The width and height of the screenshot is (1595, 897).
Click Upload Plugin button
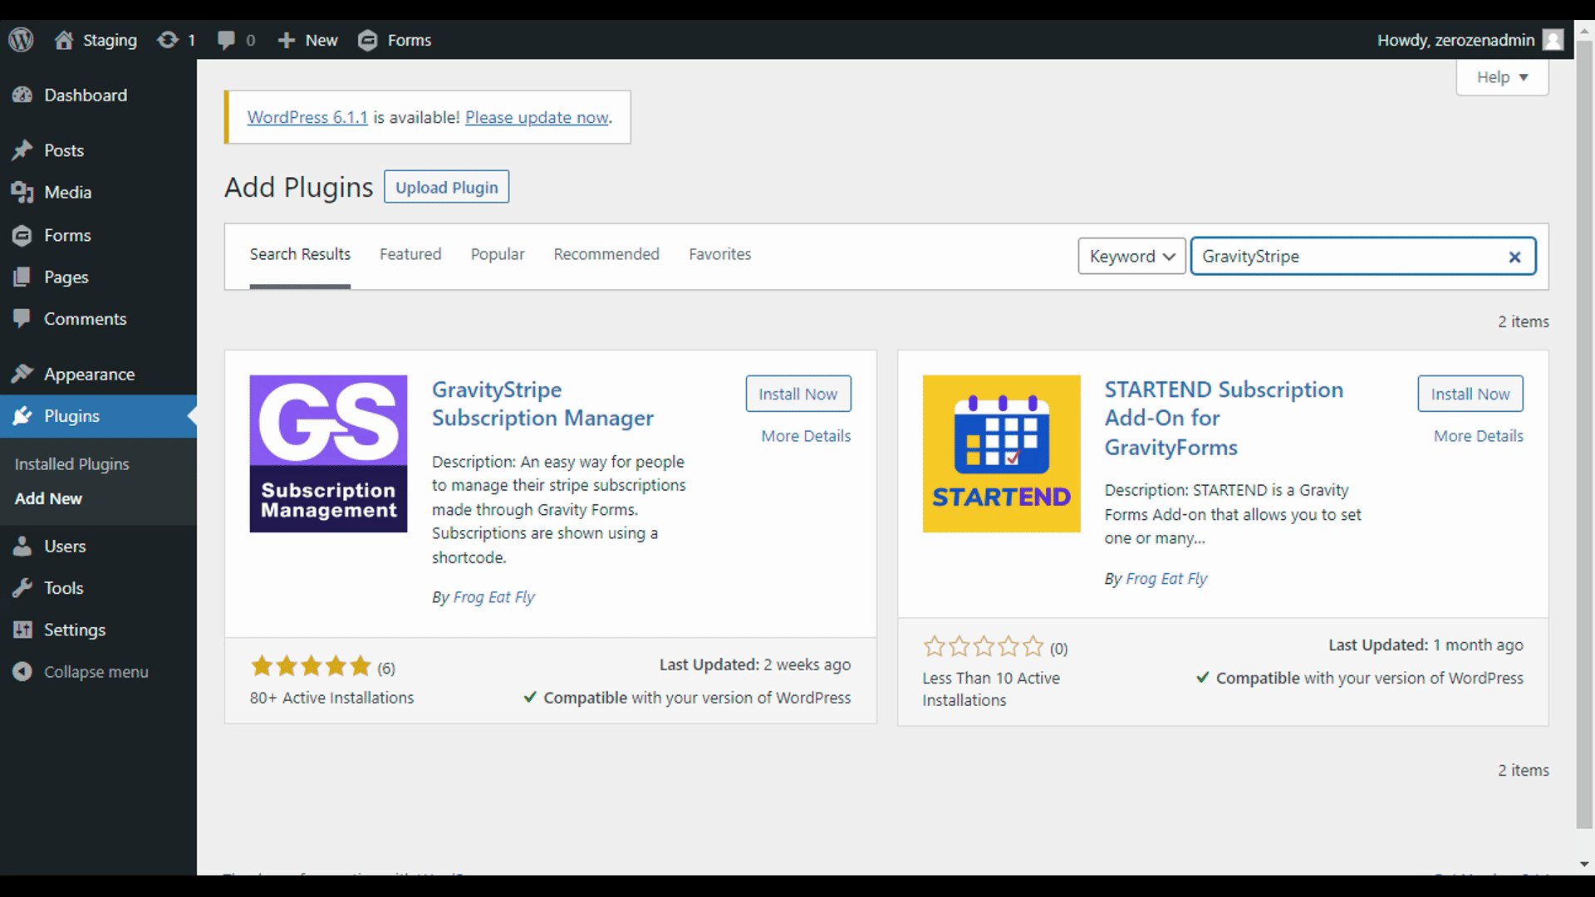tap(446, 187)
